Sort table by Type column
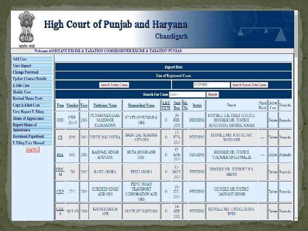 (x=60, y=105)
